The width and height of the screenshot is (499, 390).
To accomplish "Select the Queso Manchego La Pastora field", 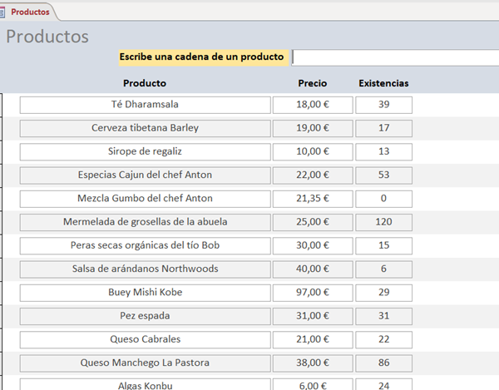I will [x=145, y=363].
